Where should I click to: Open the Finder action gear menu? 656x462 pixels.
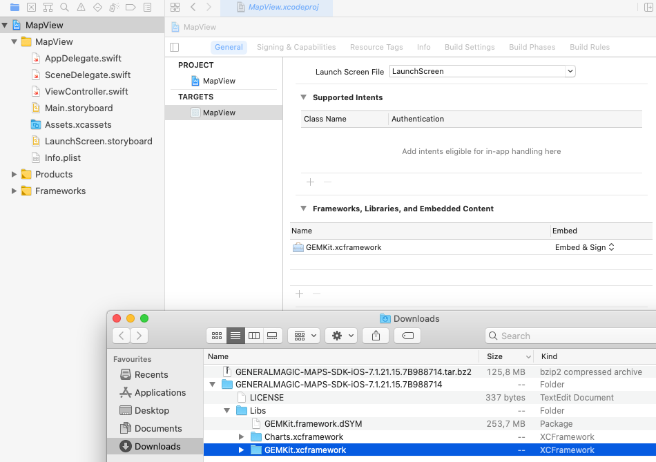click(x=341, y=336)
